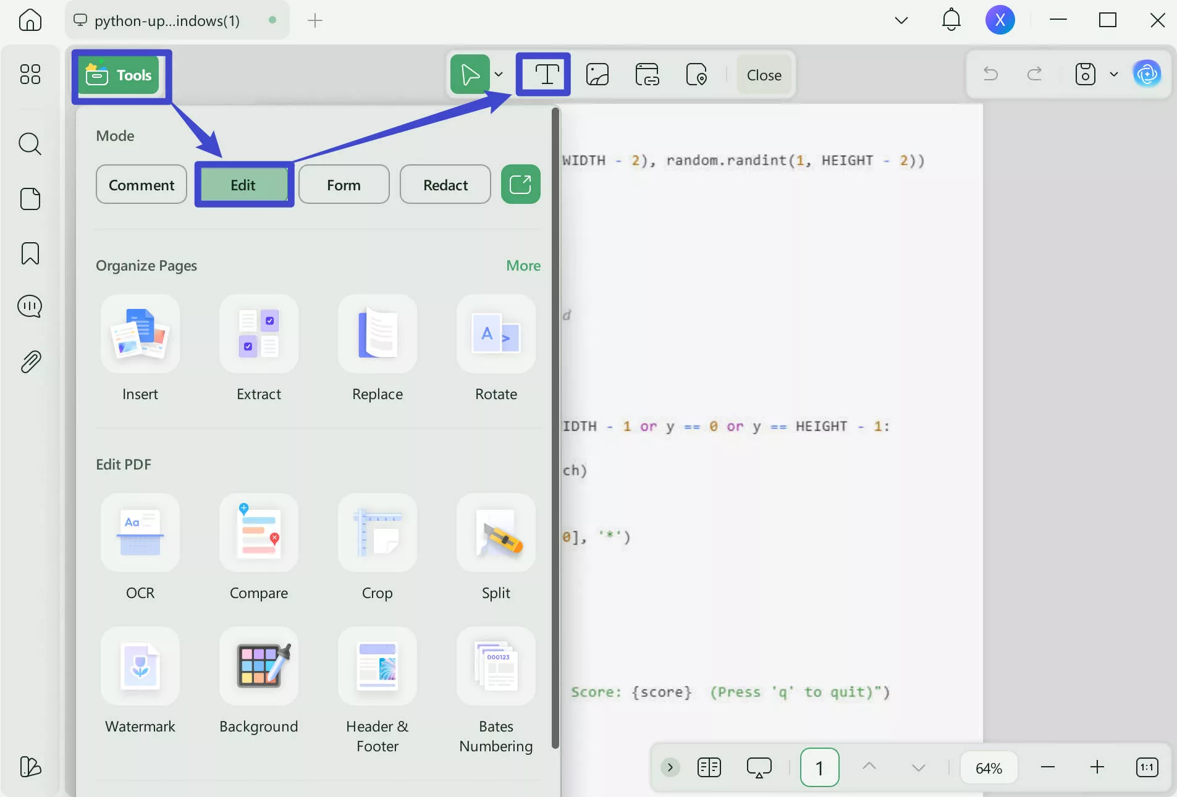
Task: Expand the bottom toolbar chevron
Action: [670, 767]
